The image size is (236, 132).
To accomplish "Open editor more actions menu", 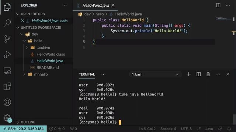I will (228, 5).
